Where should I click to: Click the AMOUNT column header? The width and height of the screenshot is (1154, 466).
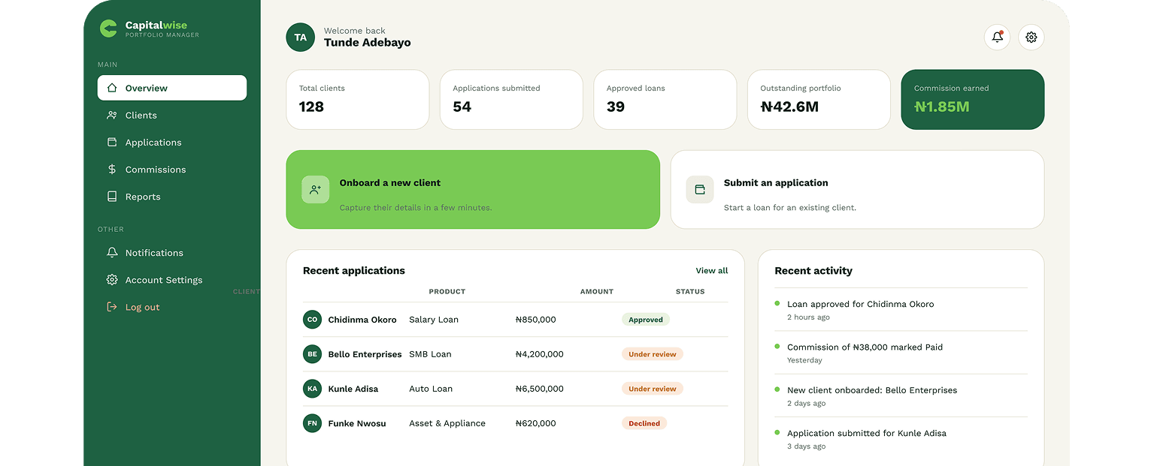pyautogui.click(x=597, y=291)
